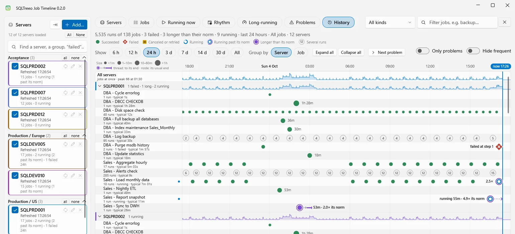Show the 7 d time range
The image size is (515, 234).
coord(185,52)
